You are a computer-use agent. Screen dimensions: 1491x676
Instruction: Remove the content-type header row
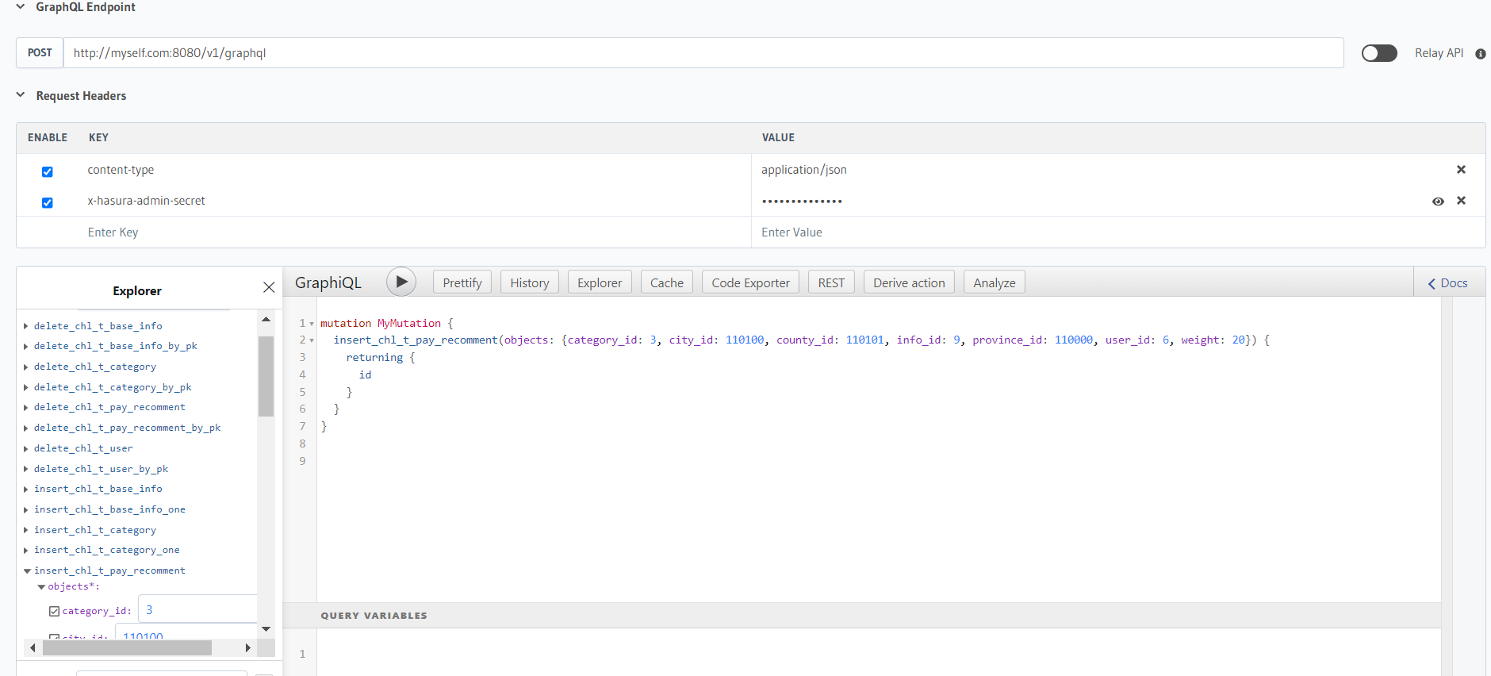(1461, 170)
